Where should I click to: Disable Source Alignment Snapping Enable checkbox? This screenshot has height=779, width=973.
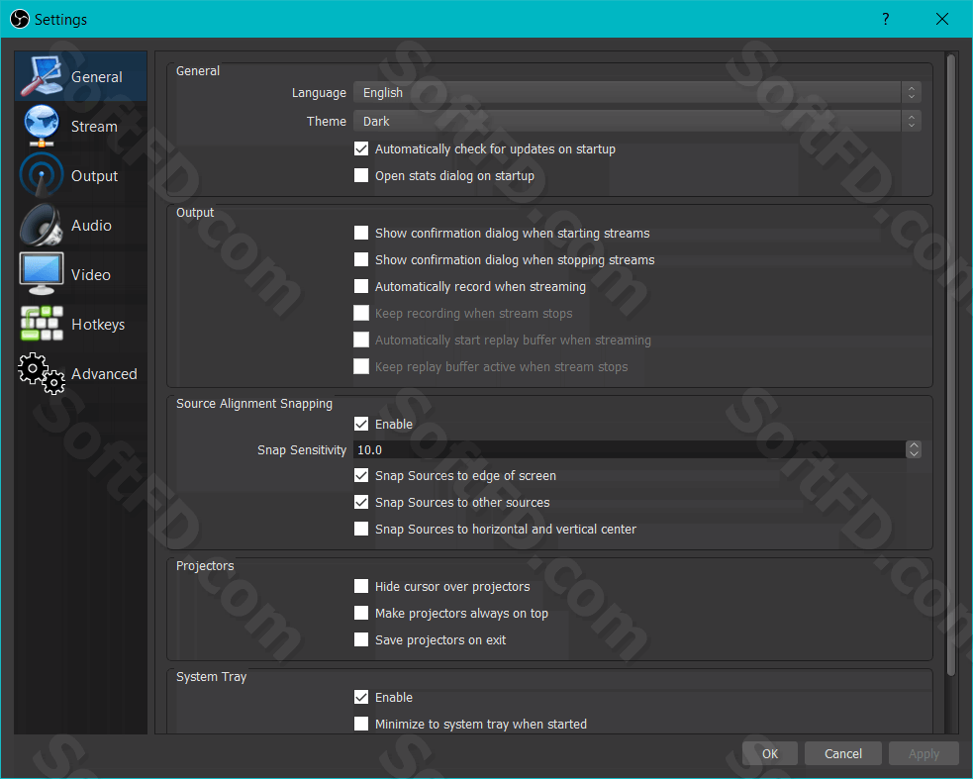coord(361,424)
